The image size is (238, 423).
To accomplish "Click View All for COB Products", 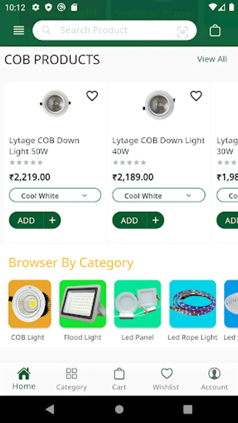I will tap(212, 59).
